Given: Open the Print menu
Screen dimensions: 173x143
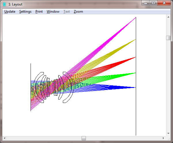Looking at the screenshot, I should 39,12.
